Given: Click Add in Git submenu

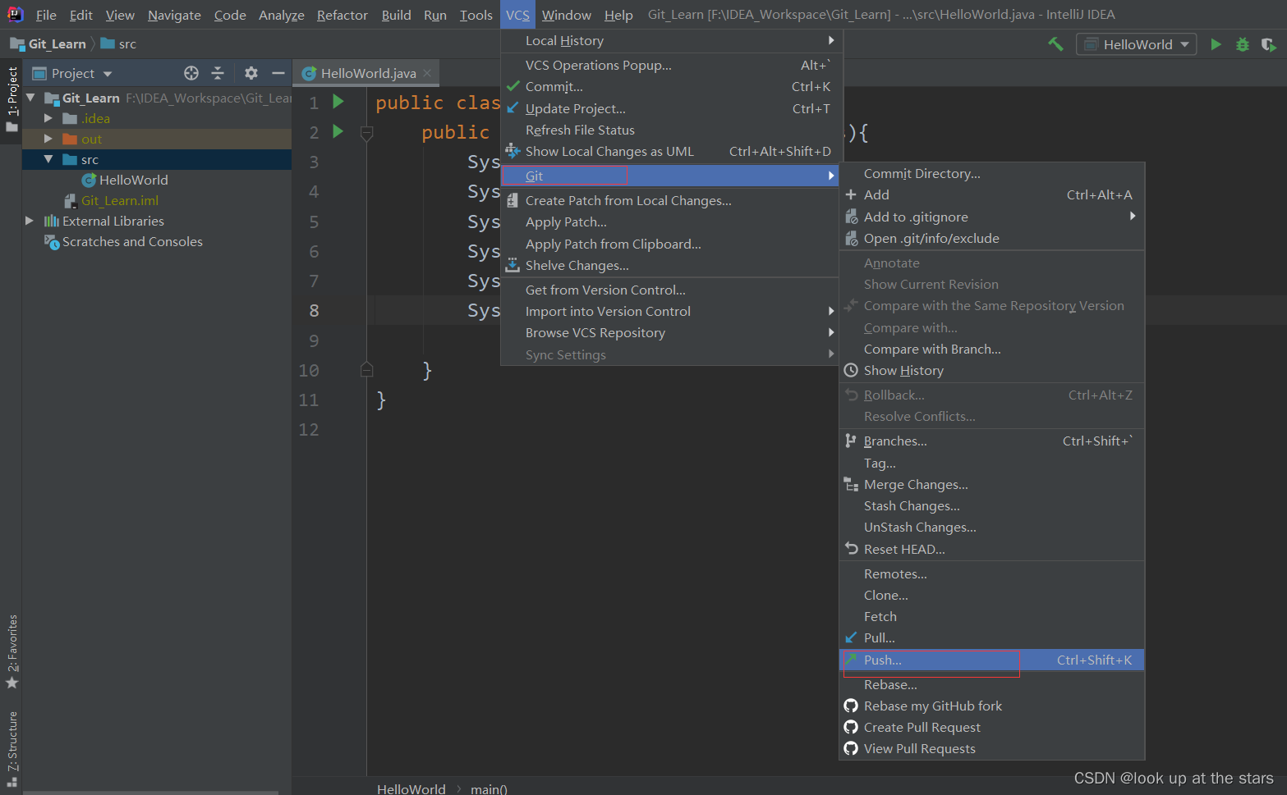Looking at the screenshot, I should click(991, 194).
